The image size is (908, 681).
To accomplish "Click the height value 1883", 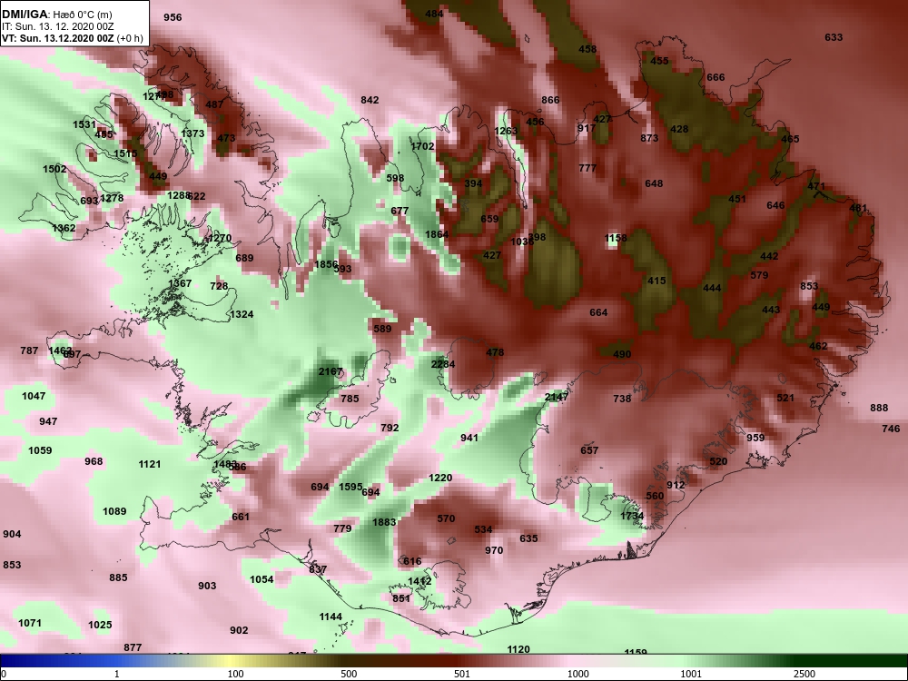I will point(384,522).
